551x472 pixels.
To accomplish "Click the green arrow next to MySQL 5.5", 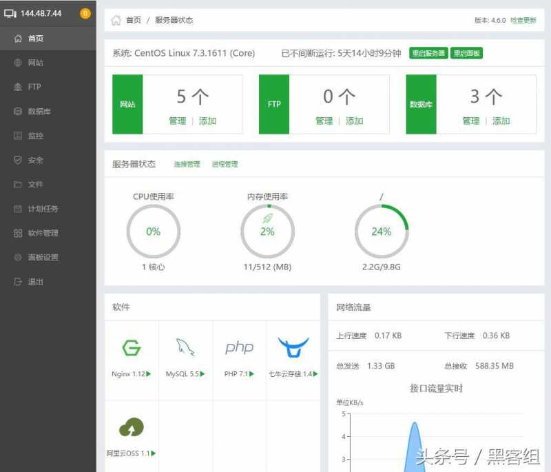I will coord(202,373).
